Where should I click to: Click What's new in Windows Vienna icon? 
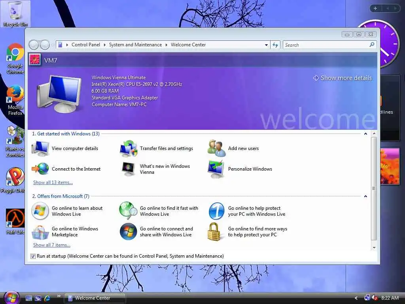point(129,169)
